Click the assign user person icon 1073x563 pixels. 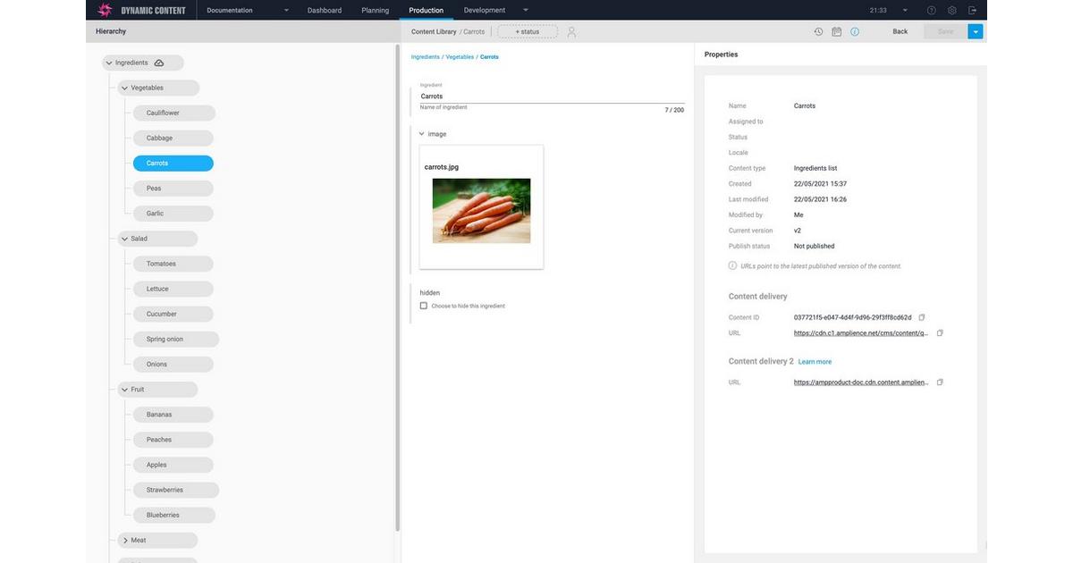coord(571,31)
